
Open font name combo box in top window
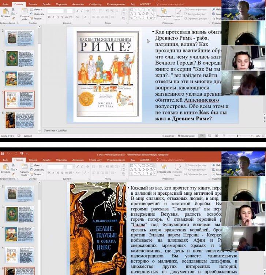[57, 11]
